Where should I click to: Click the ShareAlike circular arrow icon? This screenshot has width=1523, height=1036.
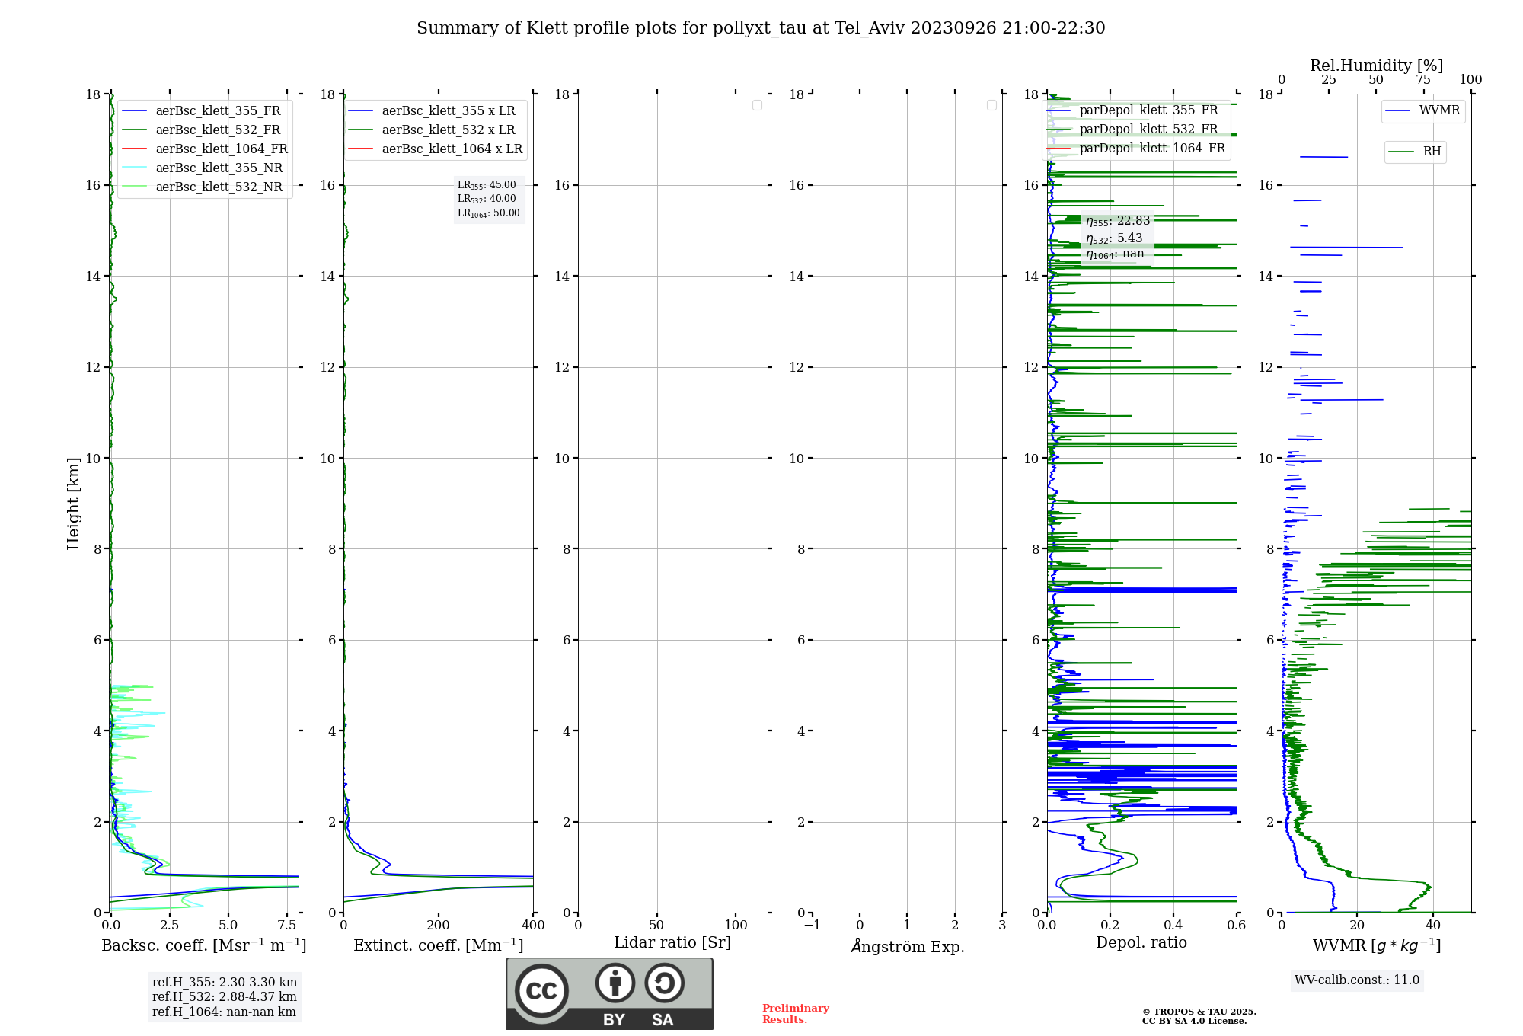[x=664, y=983]
